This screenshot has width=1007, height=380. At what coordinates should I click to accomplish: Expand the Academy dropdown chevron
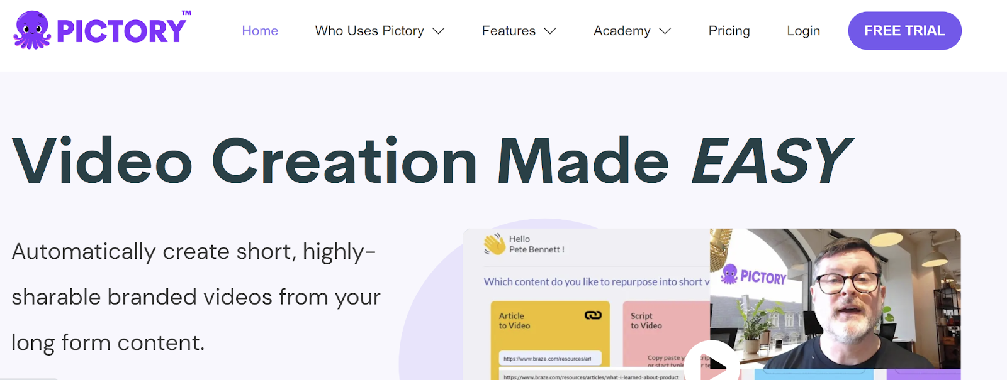665,31
